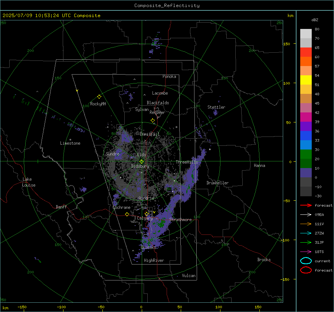Click the Strathmore label
The image size is (334, 312).
point(180,220)
